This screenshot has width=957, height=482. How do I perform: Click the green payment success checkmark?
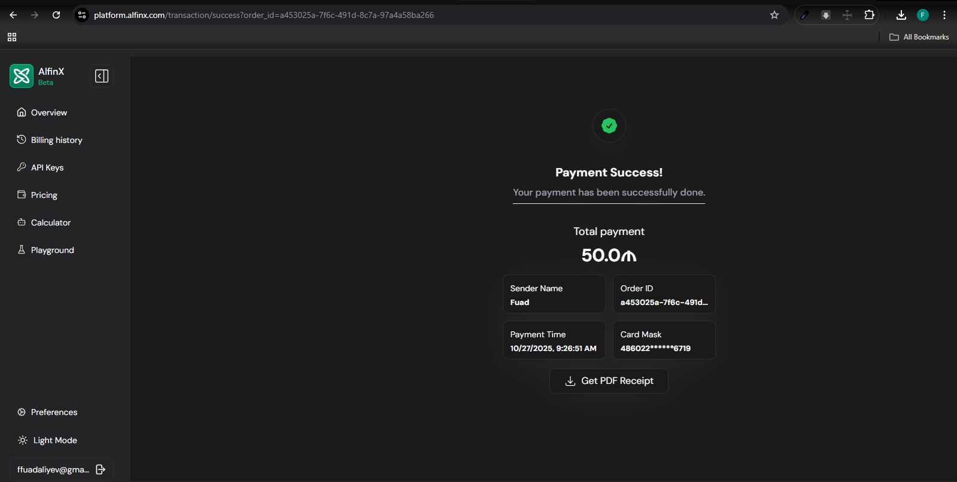tap(609, 126)
